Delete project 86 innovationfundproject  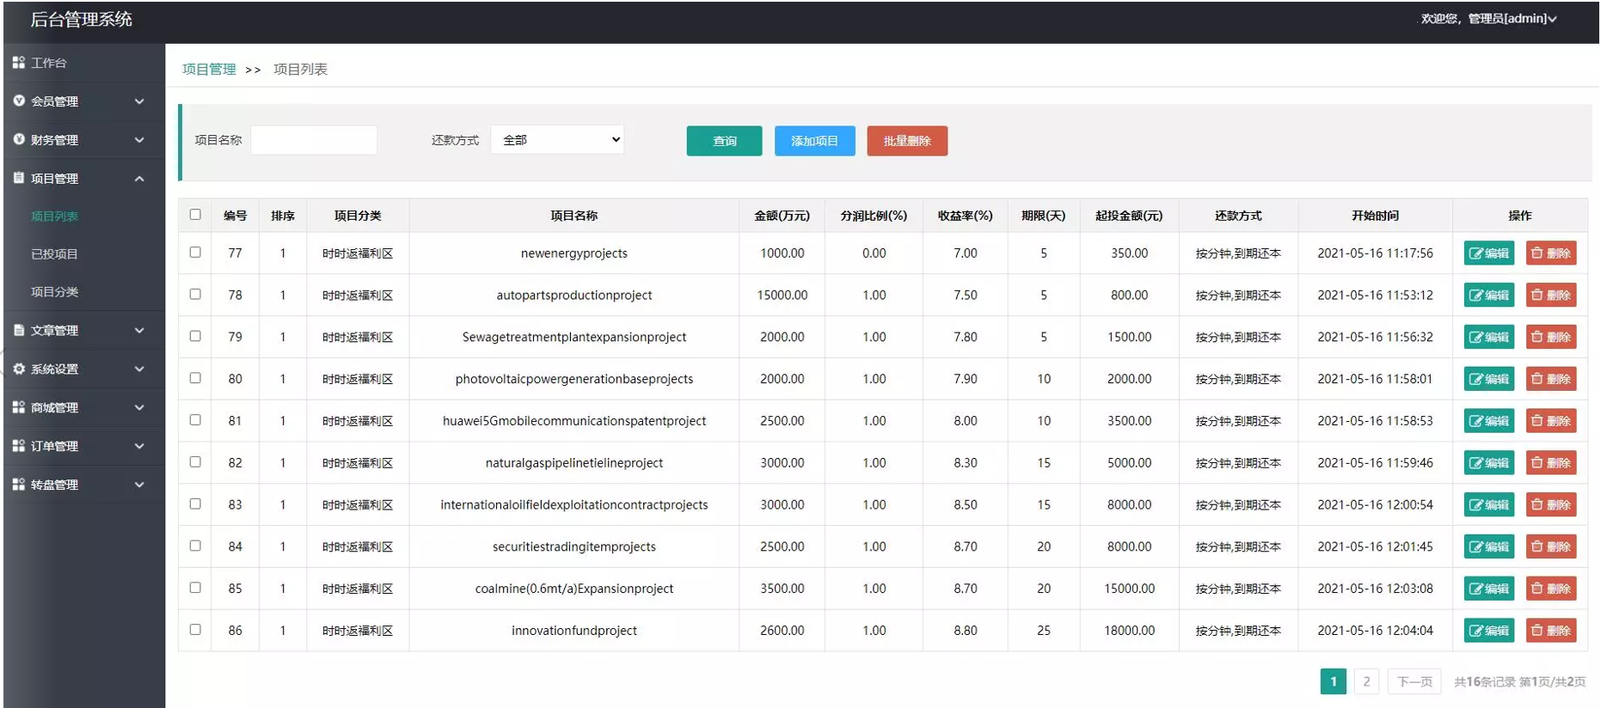pos(1550,631)
